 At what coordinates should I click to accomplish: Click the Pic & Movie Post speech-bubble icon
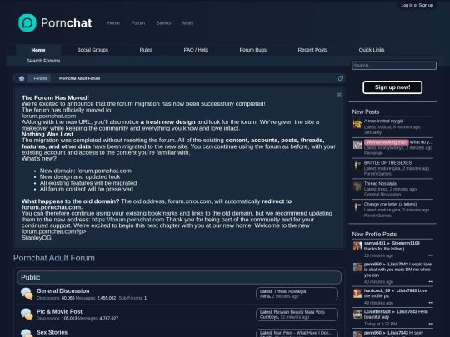click(27, 314)
